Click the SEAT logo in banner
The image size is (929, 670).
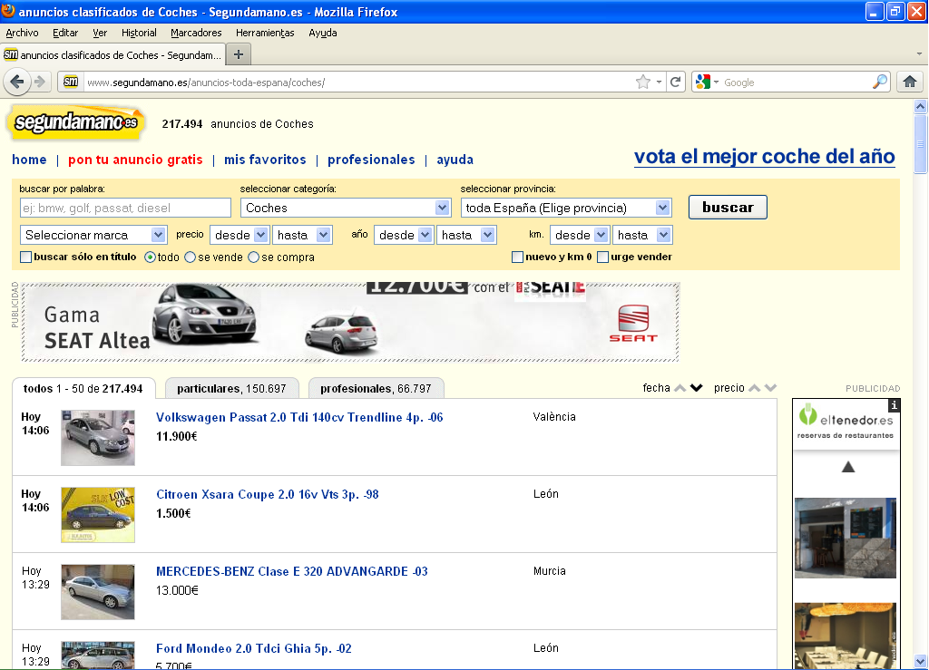pos(633,323)
